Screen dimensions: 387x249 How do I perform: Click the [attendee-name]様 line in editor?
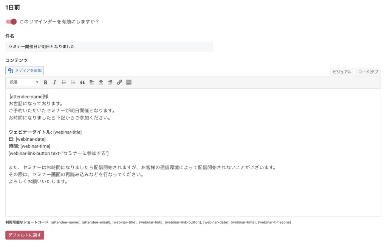(x=29, y=97)
